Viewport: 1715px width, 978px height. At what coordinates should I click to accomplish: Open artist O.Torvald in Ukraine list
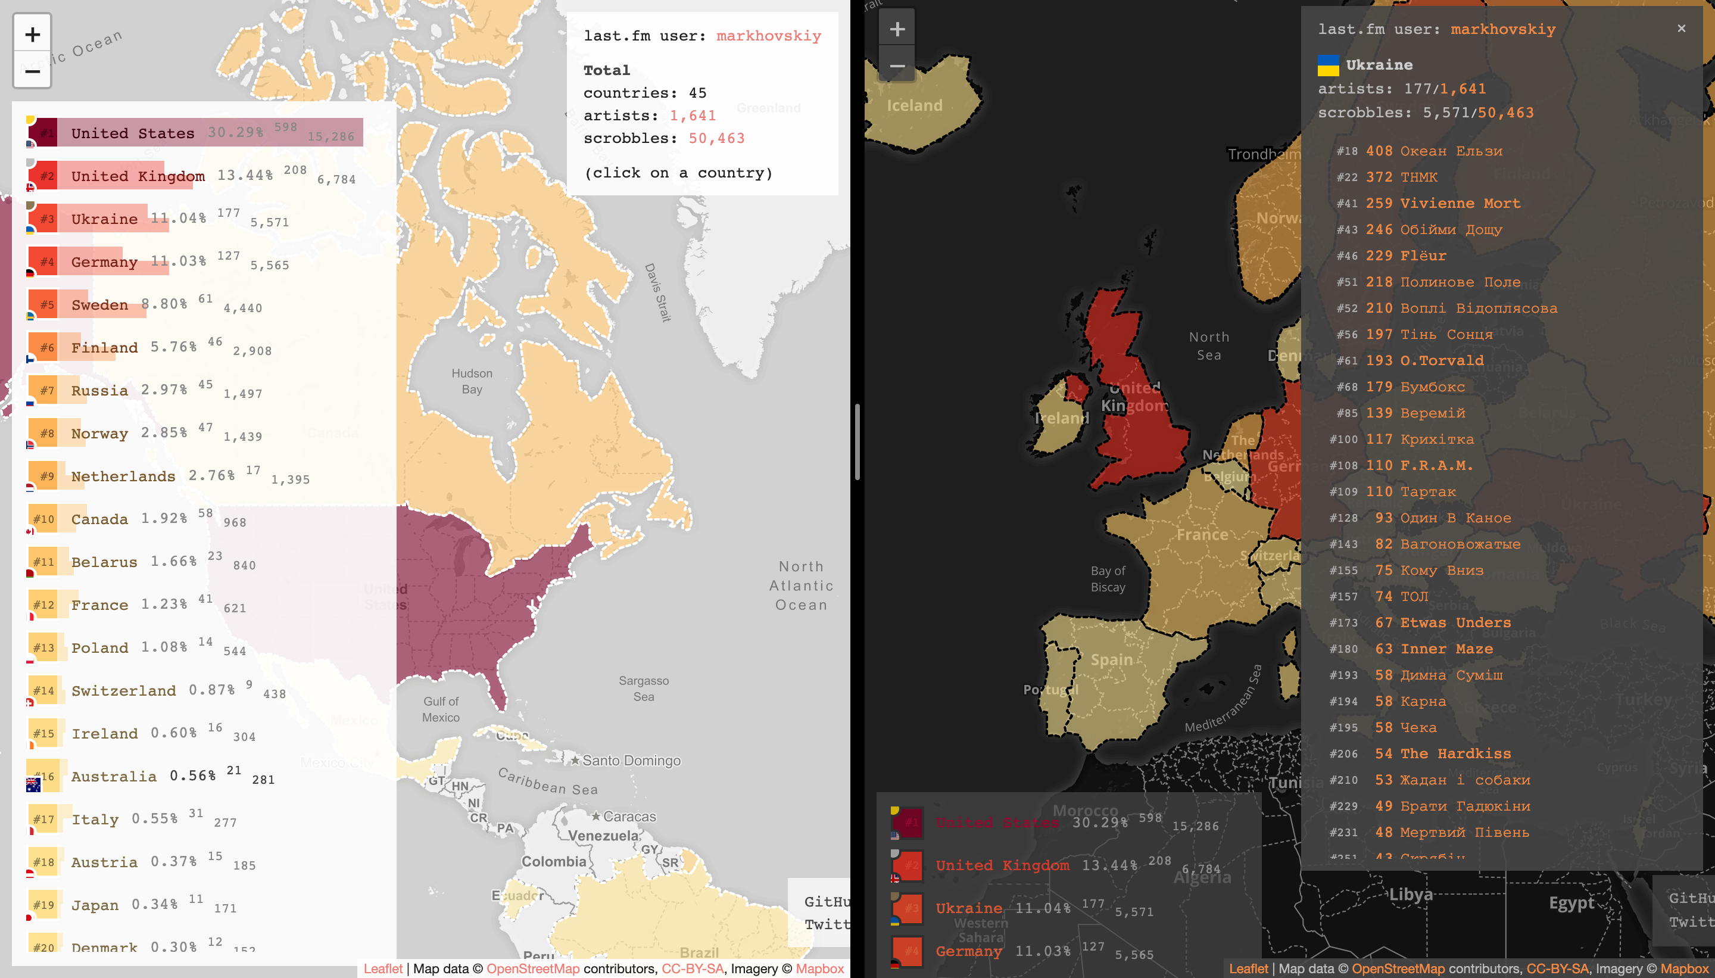point(1442,361)
